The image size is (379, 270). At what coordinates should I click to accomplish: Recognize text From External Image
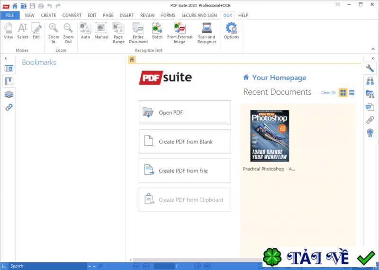click(x=180, y=33)
